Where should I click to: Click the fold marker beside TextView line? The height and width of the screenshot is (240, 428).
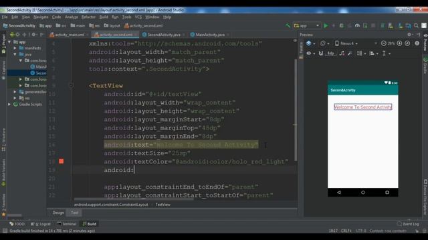pyautogui.click(x=71, y=86)
